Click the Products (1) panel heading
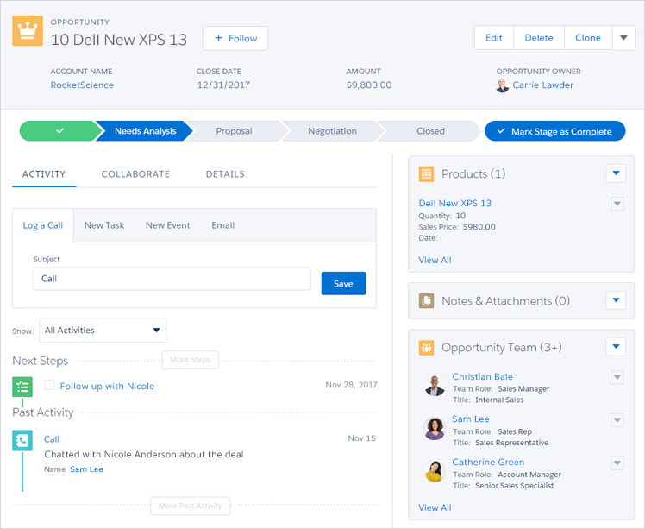 (473, 173)
